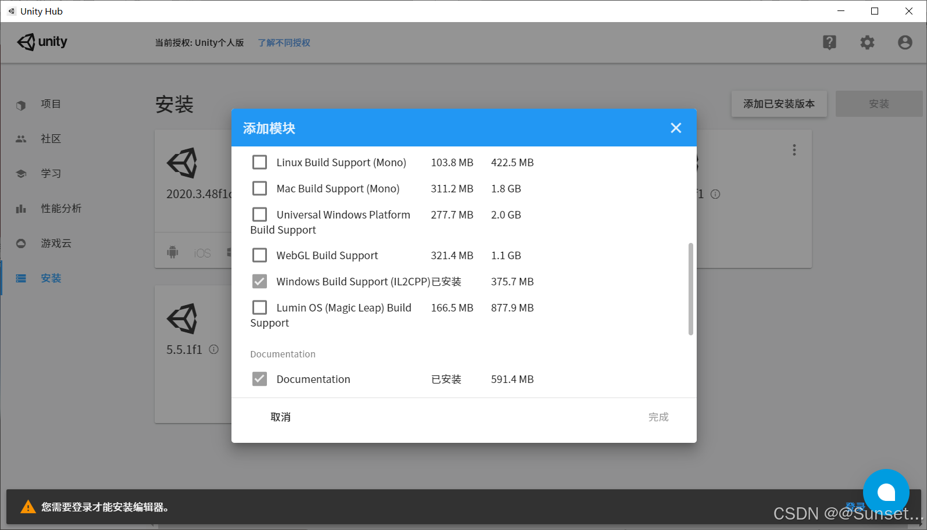Click the 2020.3.48f1c1 version label
Viewport: 927px width, 530px height.
199,194
